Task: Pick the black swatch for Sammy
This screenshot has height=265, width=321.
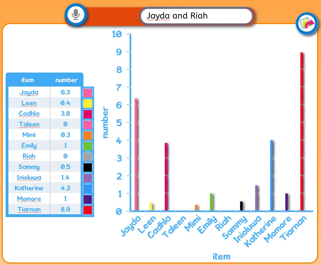Action: (88, 167)
